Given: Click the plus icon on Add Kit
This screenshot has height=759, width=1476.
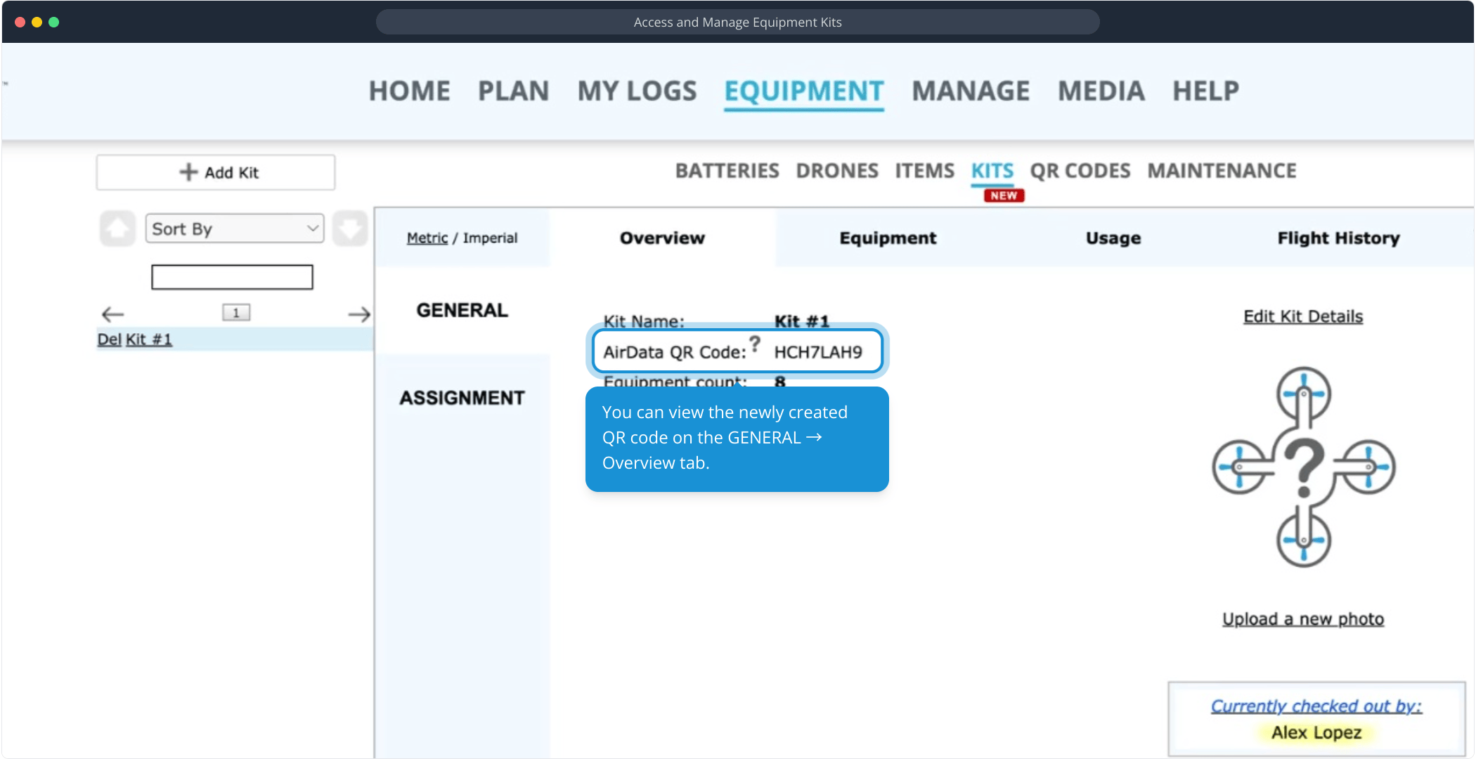Looking at the screenshot, I should click(x=188, y=172).
